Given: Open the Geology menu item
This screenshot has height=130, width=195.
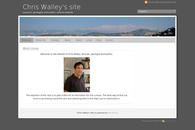Looking at the screenshot, I should pos(55,40).
